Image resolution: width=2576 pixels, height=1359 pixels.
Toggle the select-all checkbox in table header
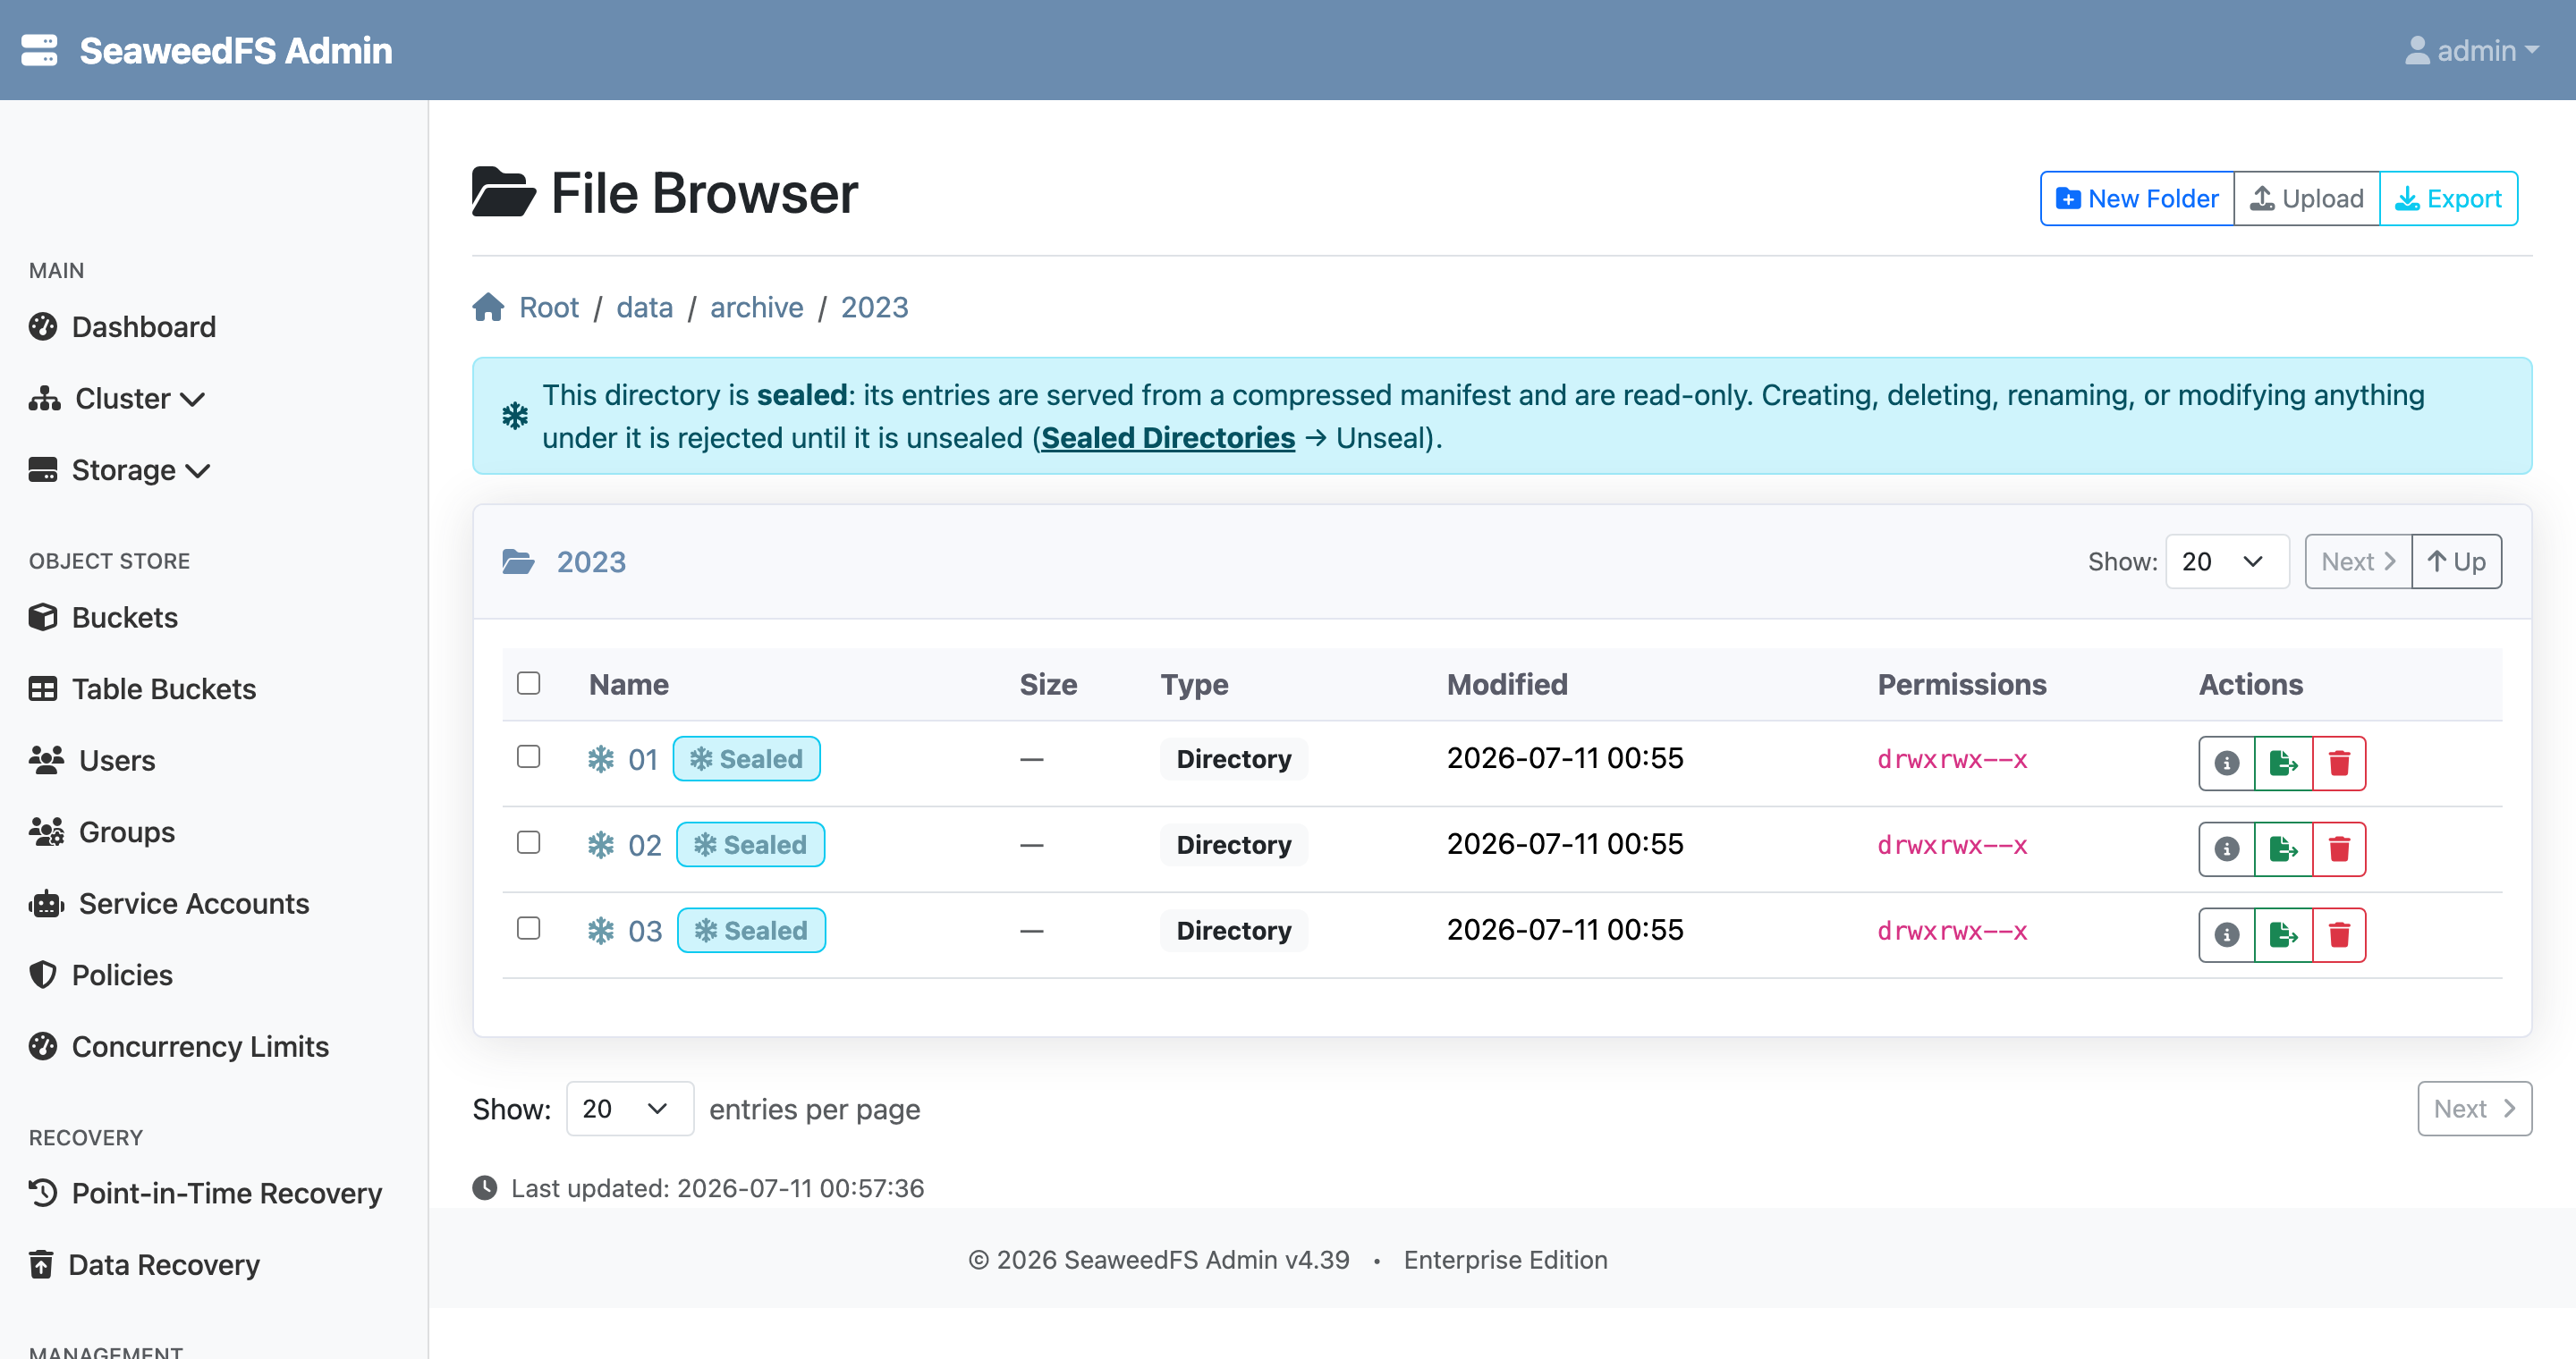(x=528, y=682)
